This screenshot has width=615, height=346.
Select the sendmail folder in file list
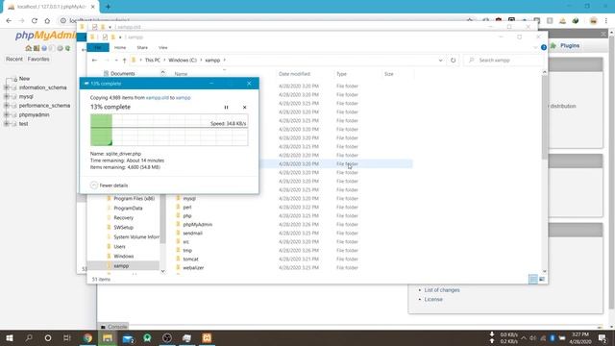[192, 233]
